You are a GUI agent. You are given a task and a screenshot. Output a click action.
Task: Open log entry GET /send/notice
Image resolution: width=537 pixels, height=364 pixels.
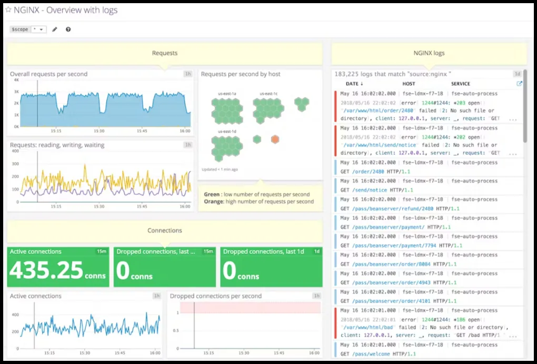click(x=429, y=186)
